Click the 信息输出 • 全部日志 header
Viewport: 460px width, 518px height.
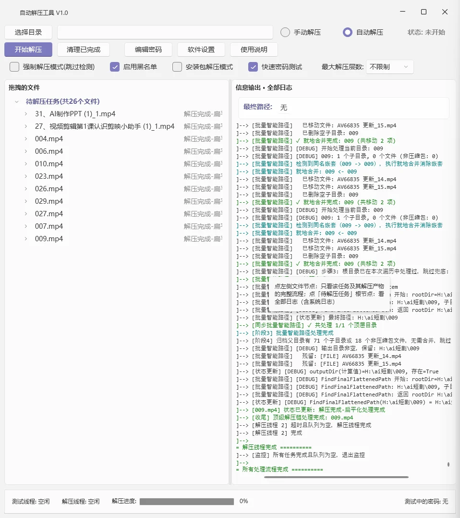coord(264,87)
